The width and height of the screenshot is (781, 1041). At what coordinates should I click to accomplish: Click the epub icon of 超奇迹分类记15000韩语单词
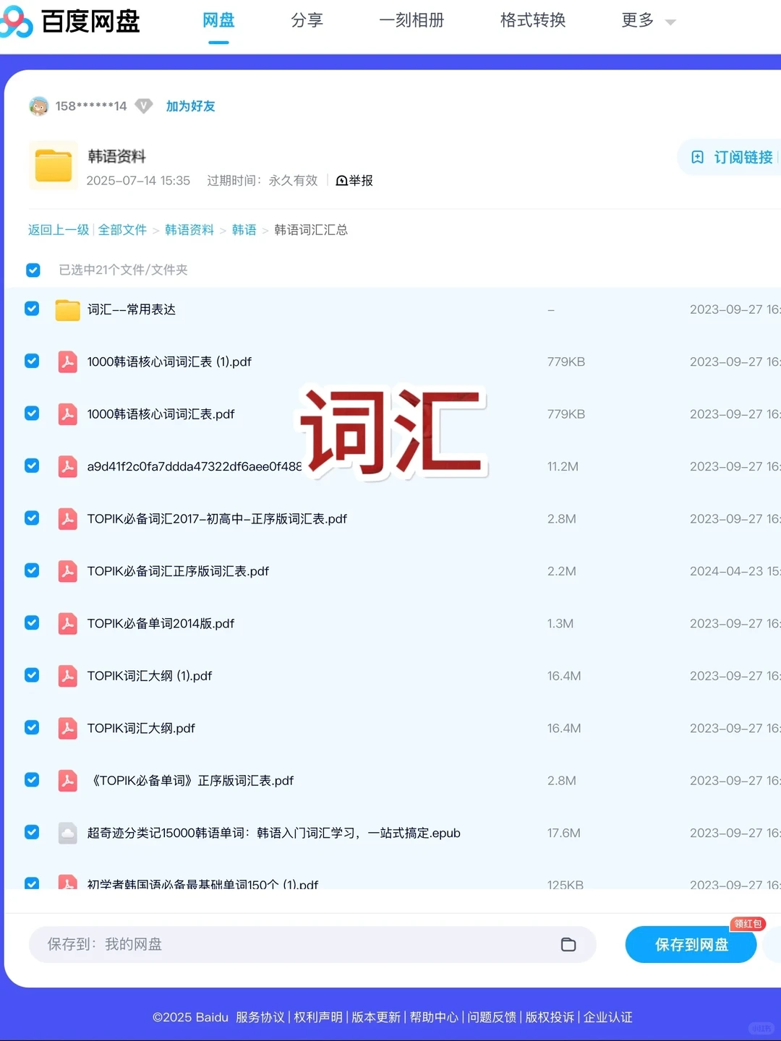coord(67,832)
